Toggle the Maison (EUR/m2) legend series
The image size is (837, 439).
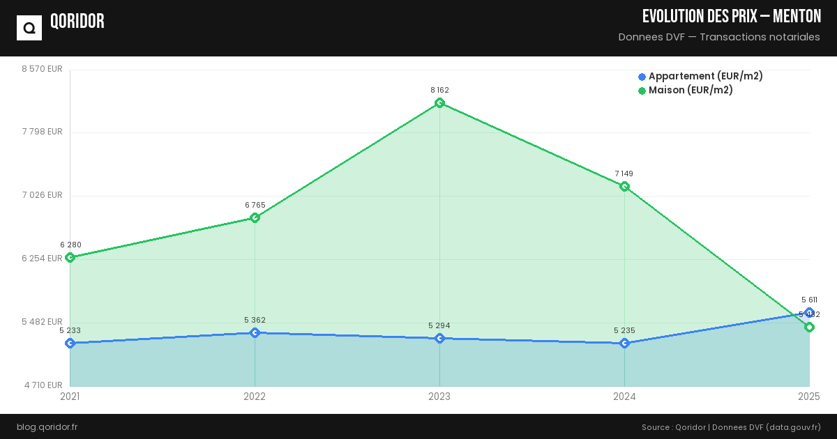coord(691,91)
